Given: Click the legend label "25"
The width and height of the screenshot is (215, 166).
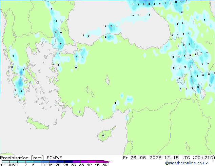Looking at the screenshot, I should coord(66,165).
